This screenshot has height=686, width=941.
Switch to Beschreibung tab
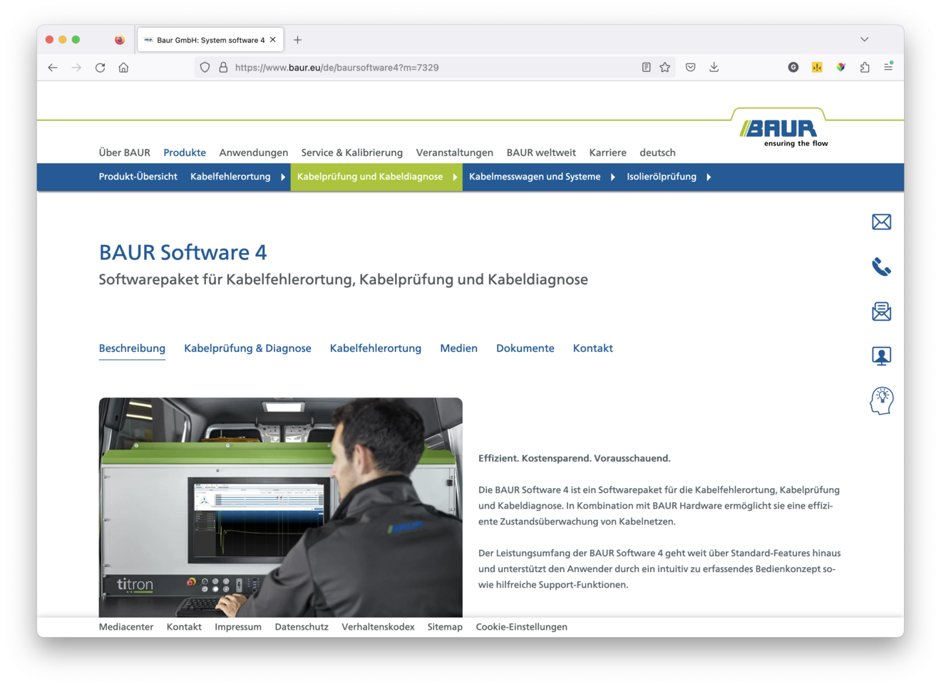(x=132, y=348)
